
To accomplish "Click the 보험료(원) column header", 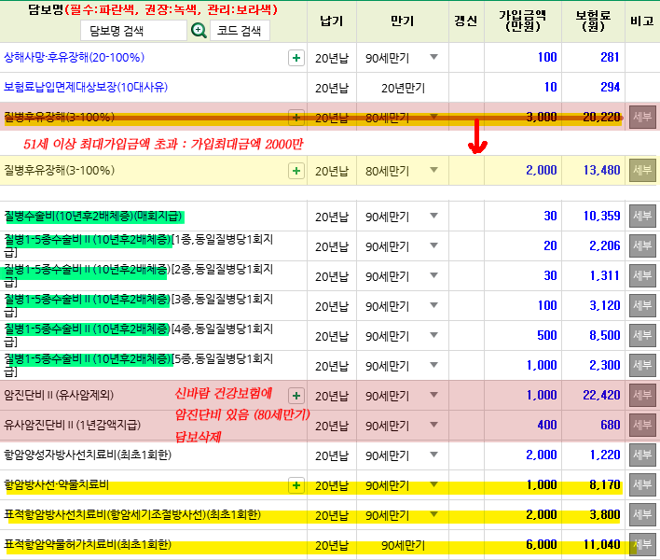I will coord(593,21).
